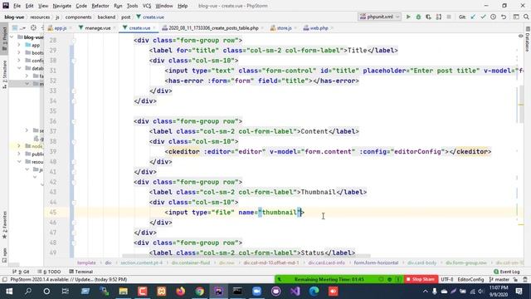
Task: Collapse the database folder
Action: [19, 68]
